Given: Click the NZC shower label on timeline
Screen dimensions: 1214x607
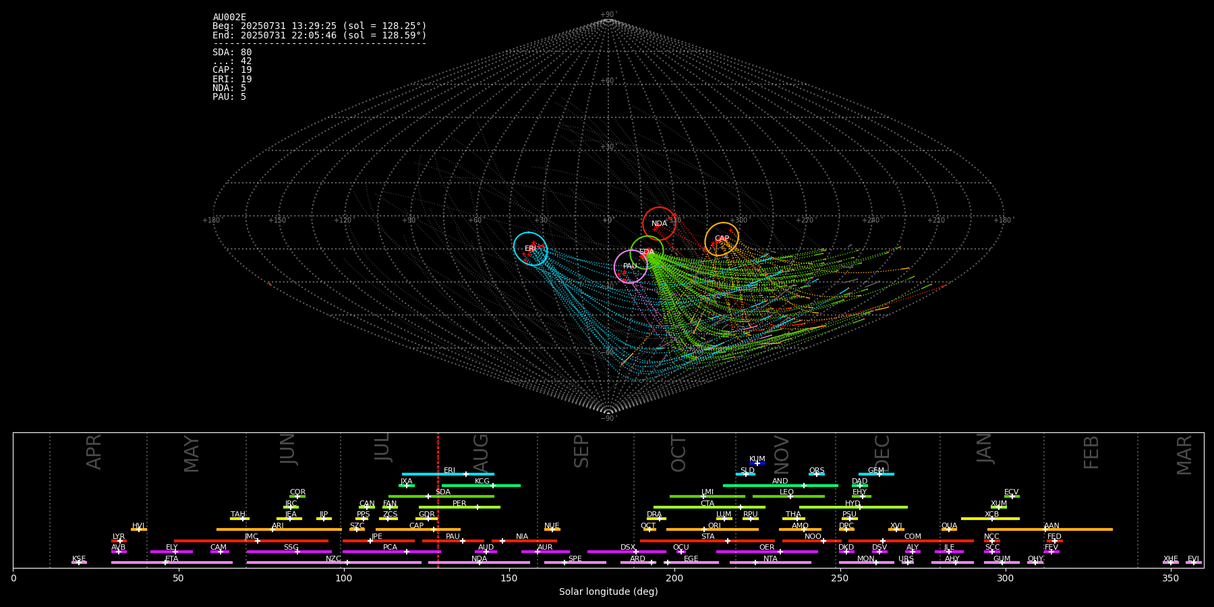Looking at the screenshot, I should [333, 559].
